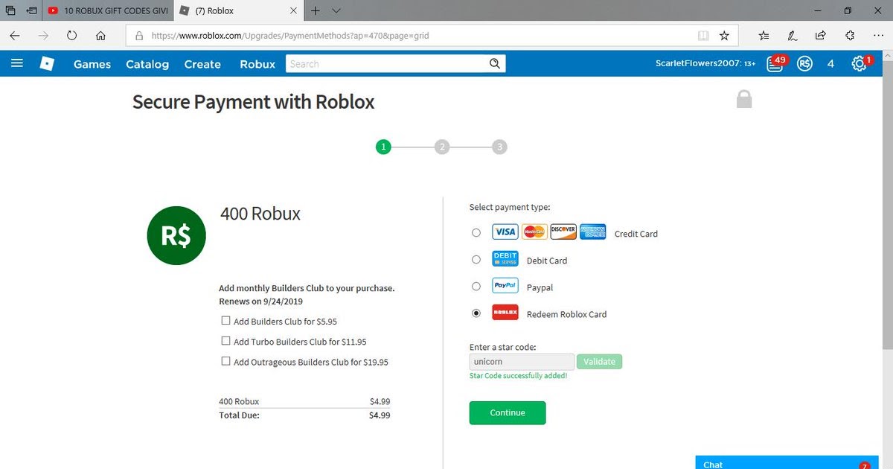Click the secure padlock icon
893x469 pixels.
(744, 99)
